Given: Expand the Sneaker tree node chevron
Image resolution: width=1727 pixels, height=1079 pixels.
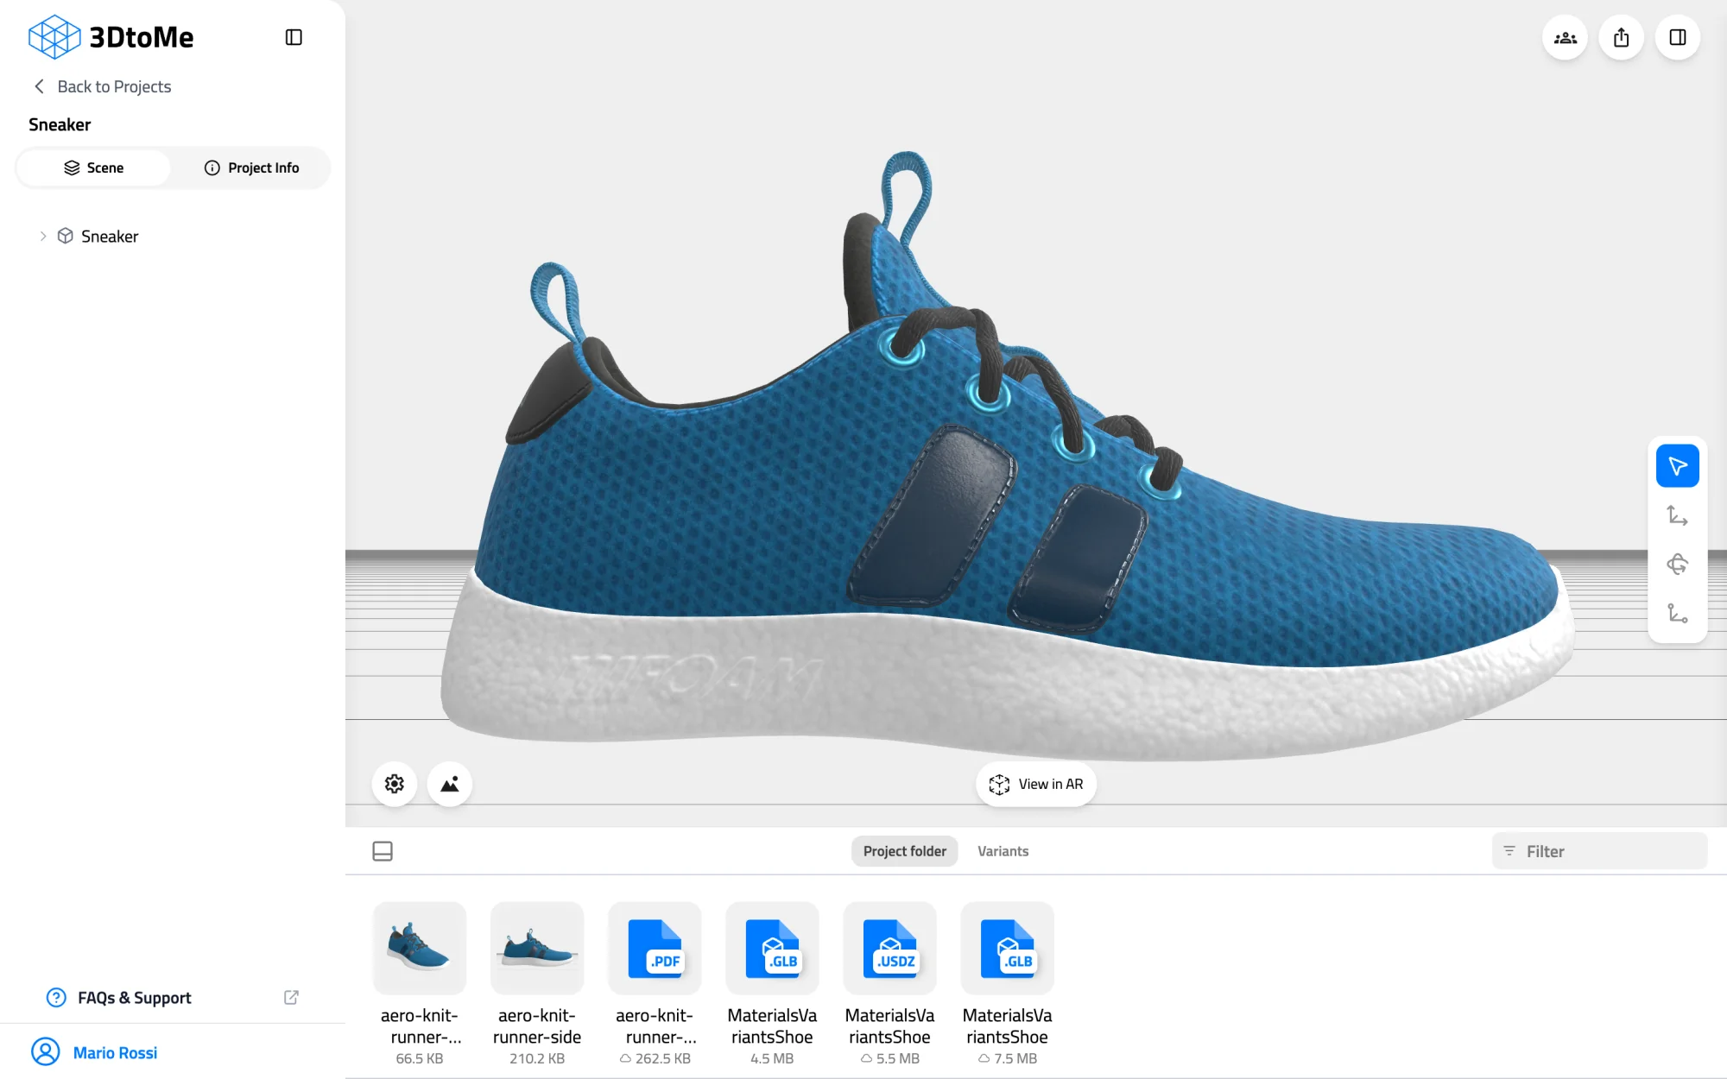Looking at the screenshot, I should click(x=43, y=236).
